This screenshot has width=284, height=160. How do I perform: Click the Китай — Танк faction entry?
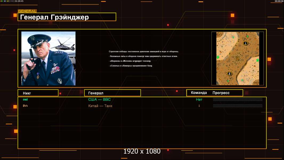click(x=100, y=106)
